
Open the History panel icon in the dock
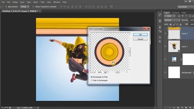pos(160,15)
